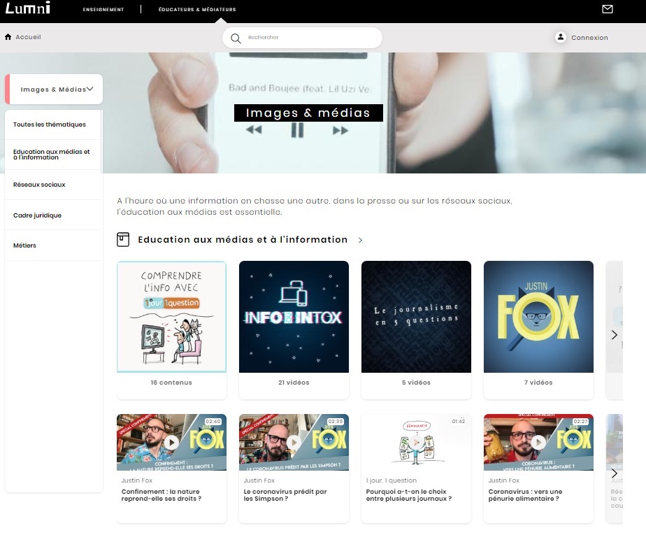
Task: Play the coronavirus Simpson video
Action: (294, 442)
